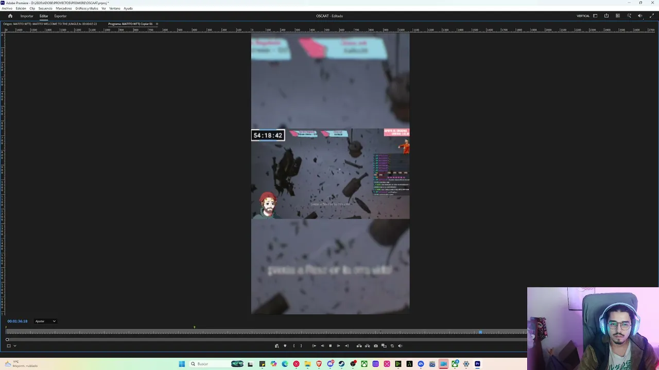This screenshot has height=370, width=659.
Task: Click the Extract button
Action: pos(367,346)
